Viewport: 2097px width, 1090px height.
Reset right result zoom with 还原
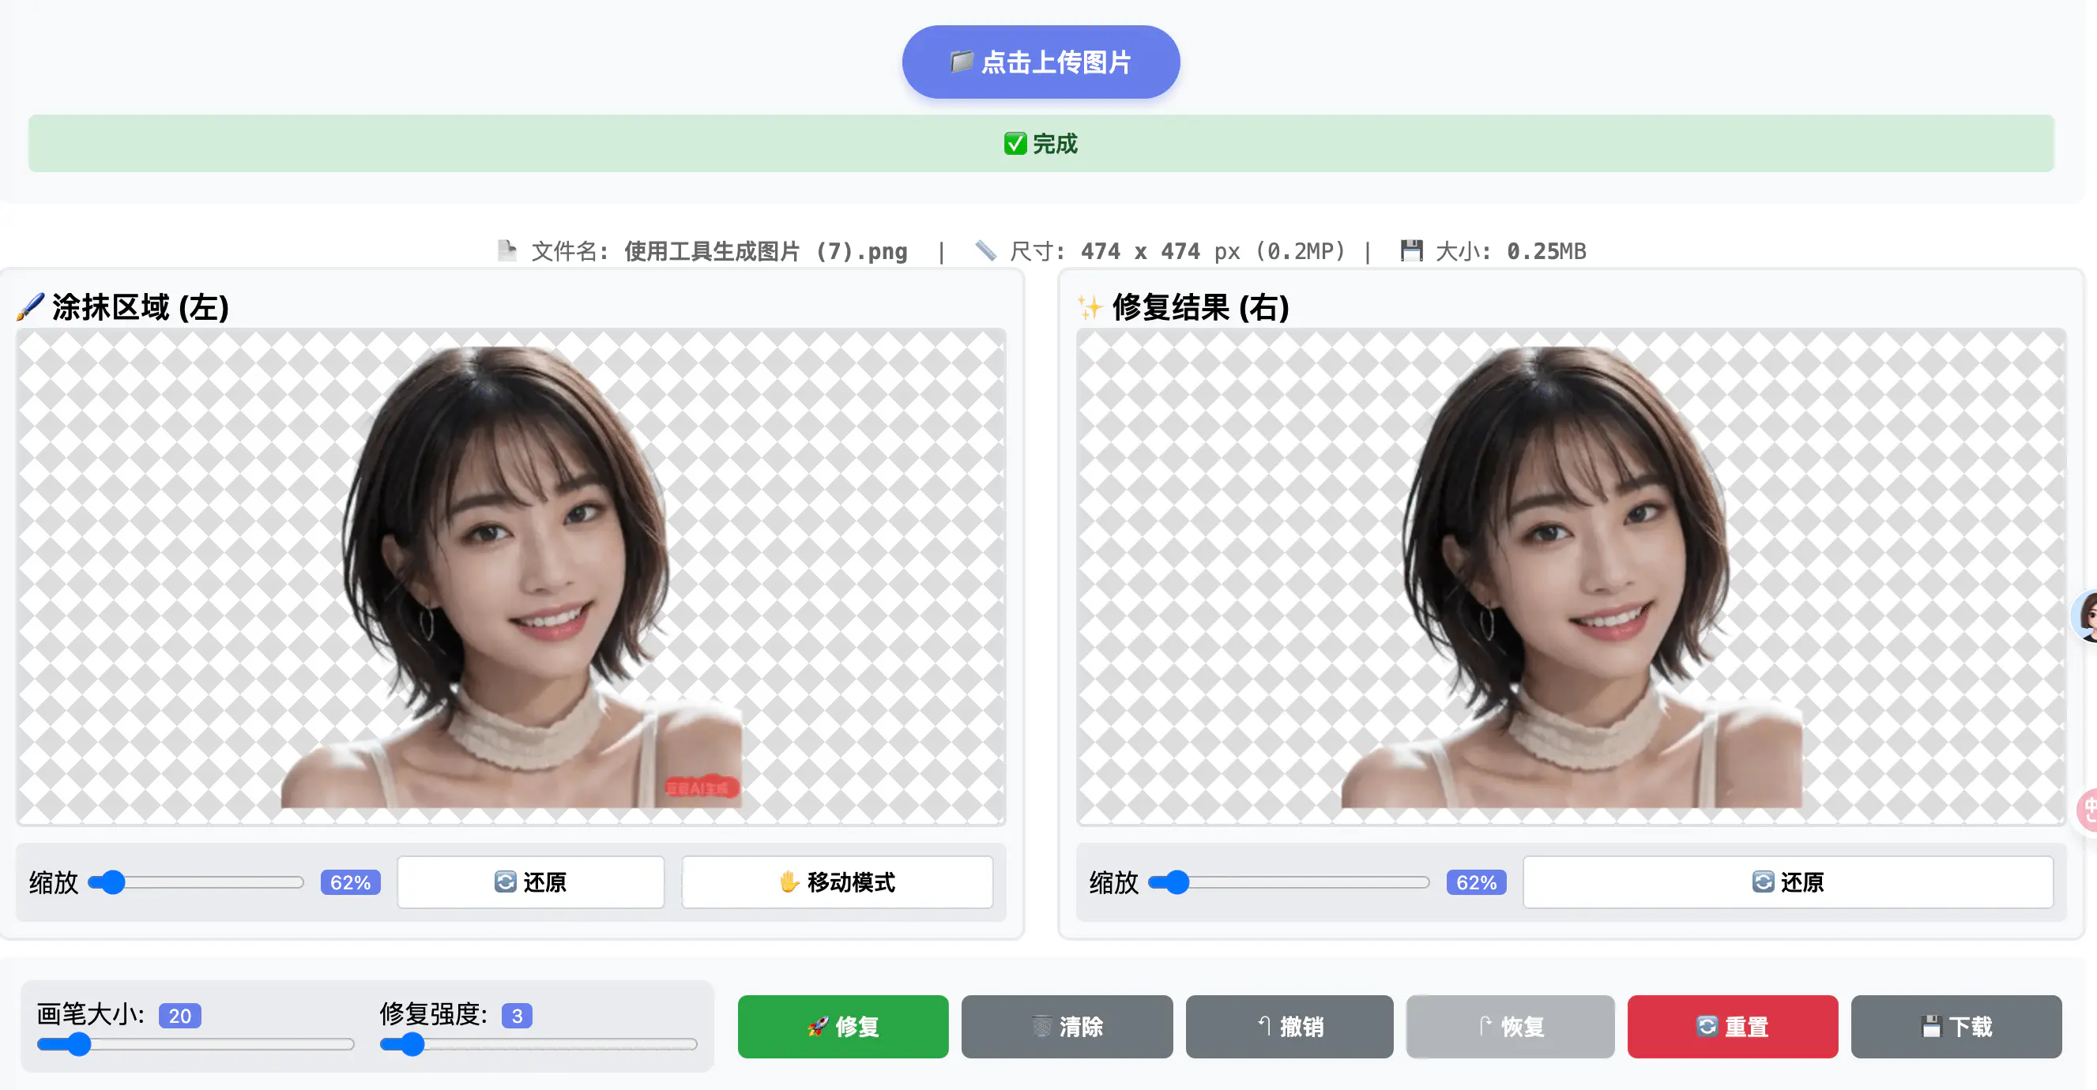(x=1787, y=881)
